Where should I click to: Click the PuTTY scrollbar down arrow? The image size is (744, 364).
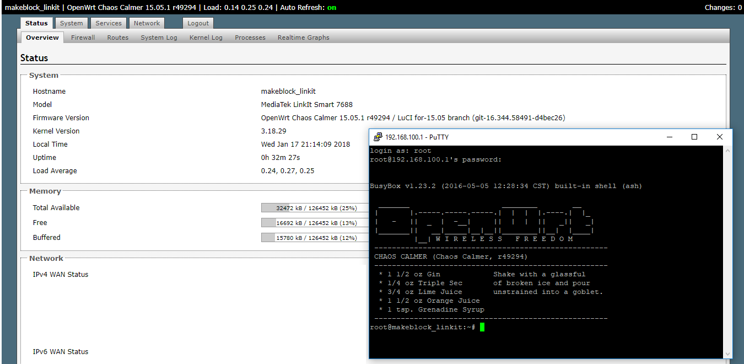(727, 354)
